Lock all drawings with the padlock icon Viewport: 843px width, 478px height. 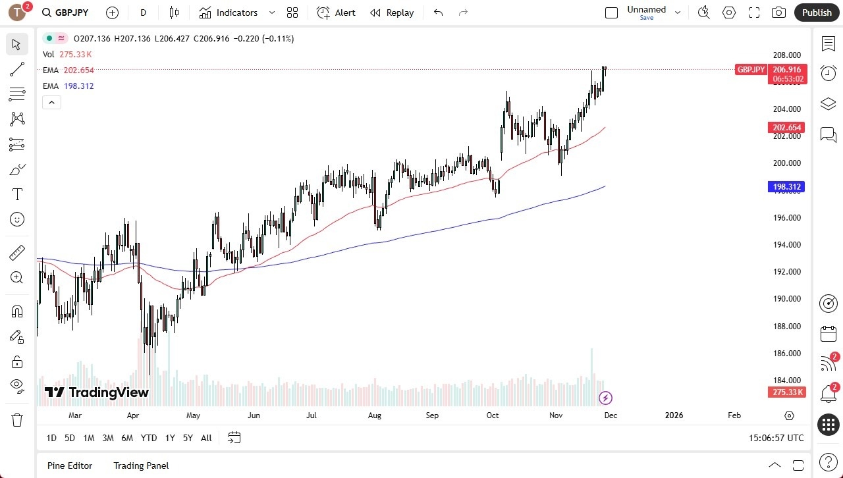click(16, 361)
